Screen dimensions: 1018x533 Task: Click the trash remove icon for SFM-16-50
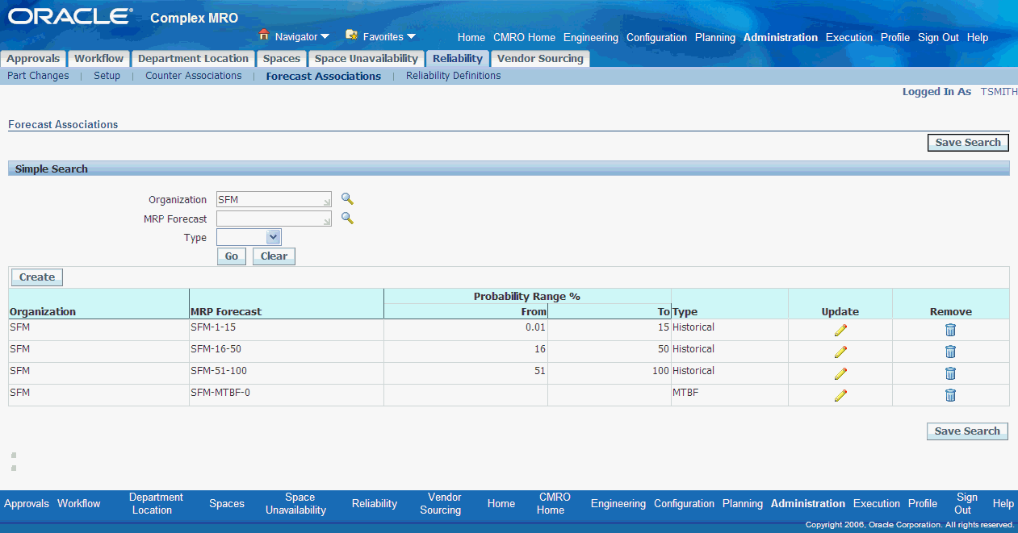pos(950,352)
